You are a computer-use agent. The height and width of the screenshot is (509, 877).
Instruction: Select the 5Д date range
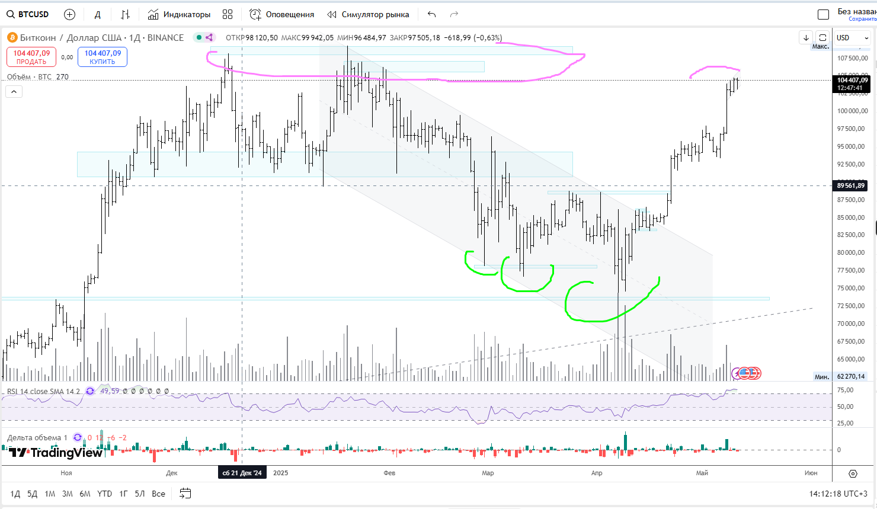click(33, 494)
